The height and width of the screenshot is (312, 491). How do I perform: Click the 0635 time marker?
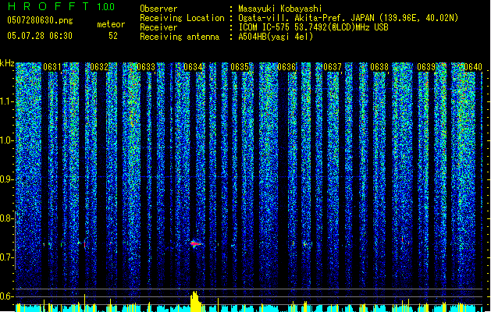(240, 67)
